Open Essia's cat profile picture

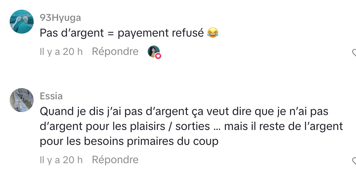[x=22, y=100]
